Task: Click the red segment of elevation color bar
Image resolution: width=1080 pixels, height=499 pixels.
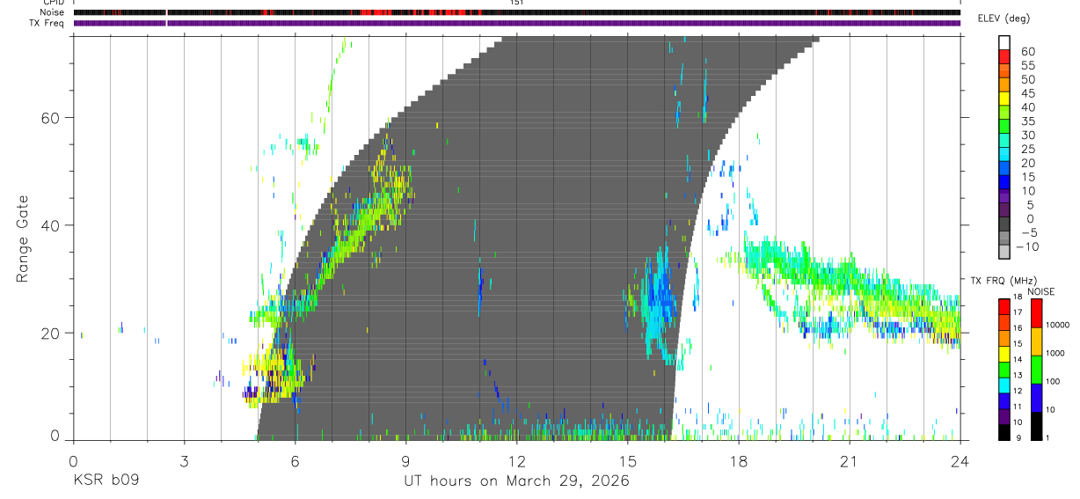Action: (1005, 56)
